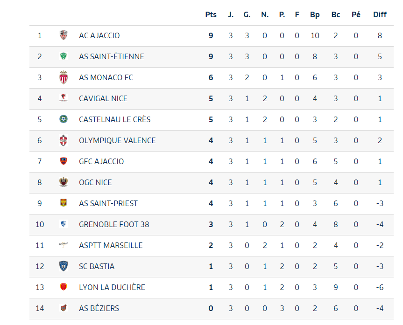Click the Bc goals-against column header
This screenshot has width=403, height=325.
[x=335, y=14]
